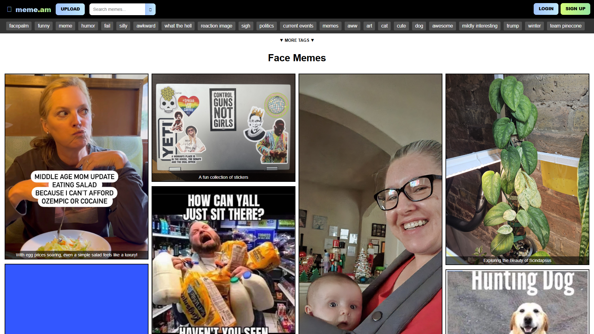Choose the team pinecone tag
This screenshot has width=594, height=334.
[x=566, y=26]
